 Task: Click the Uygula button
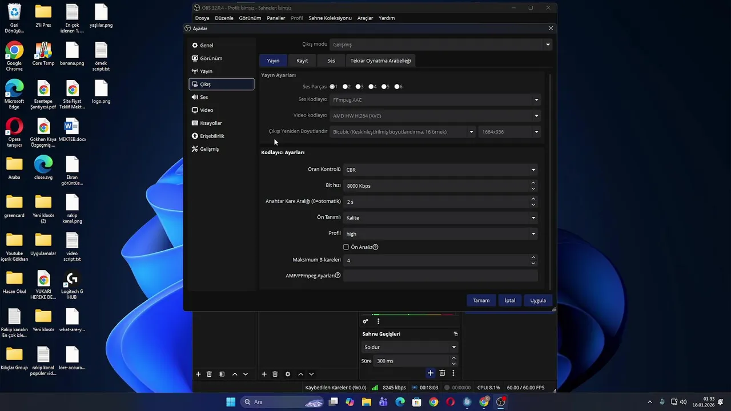(538, 300)
